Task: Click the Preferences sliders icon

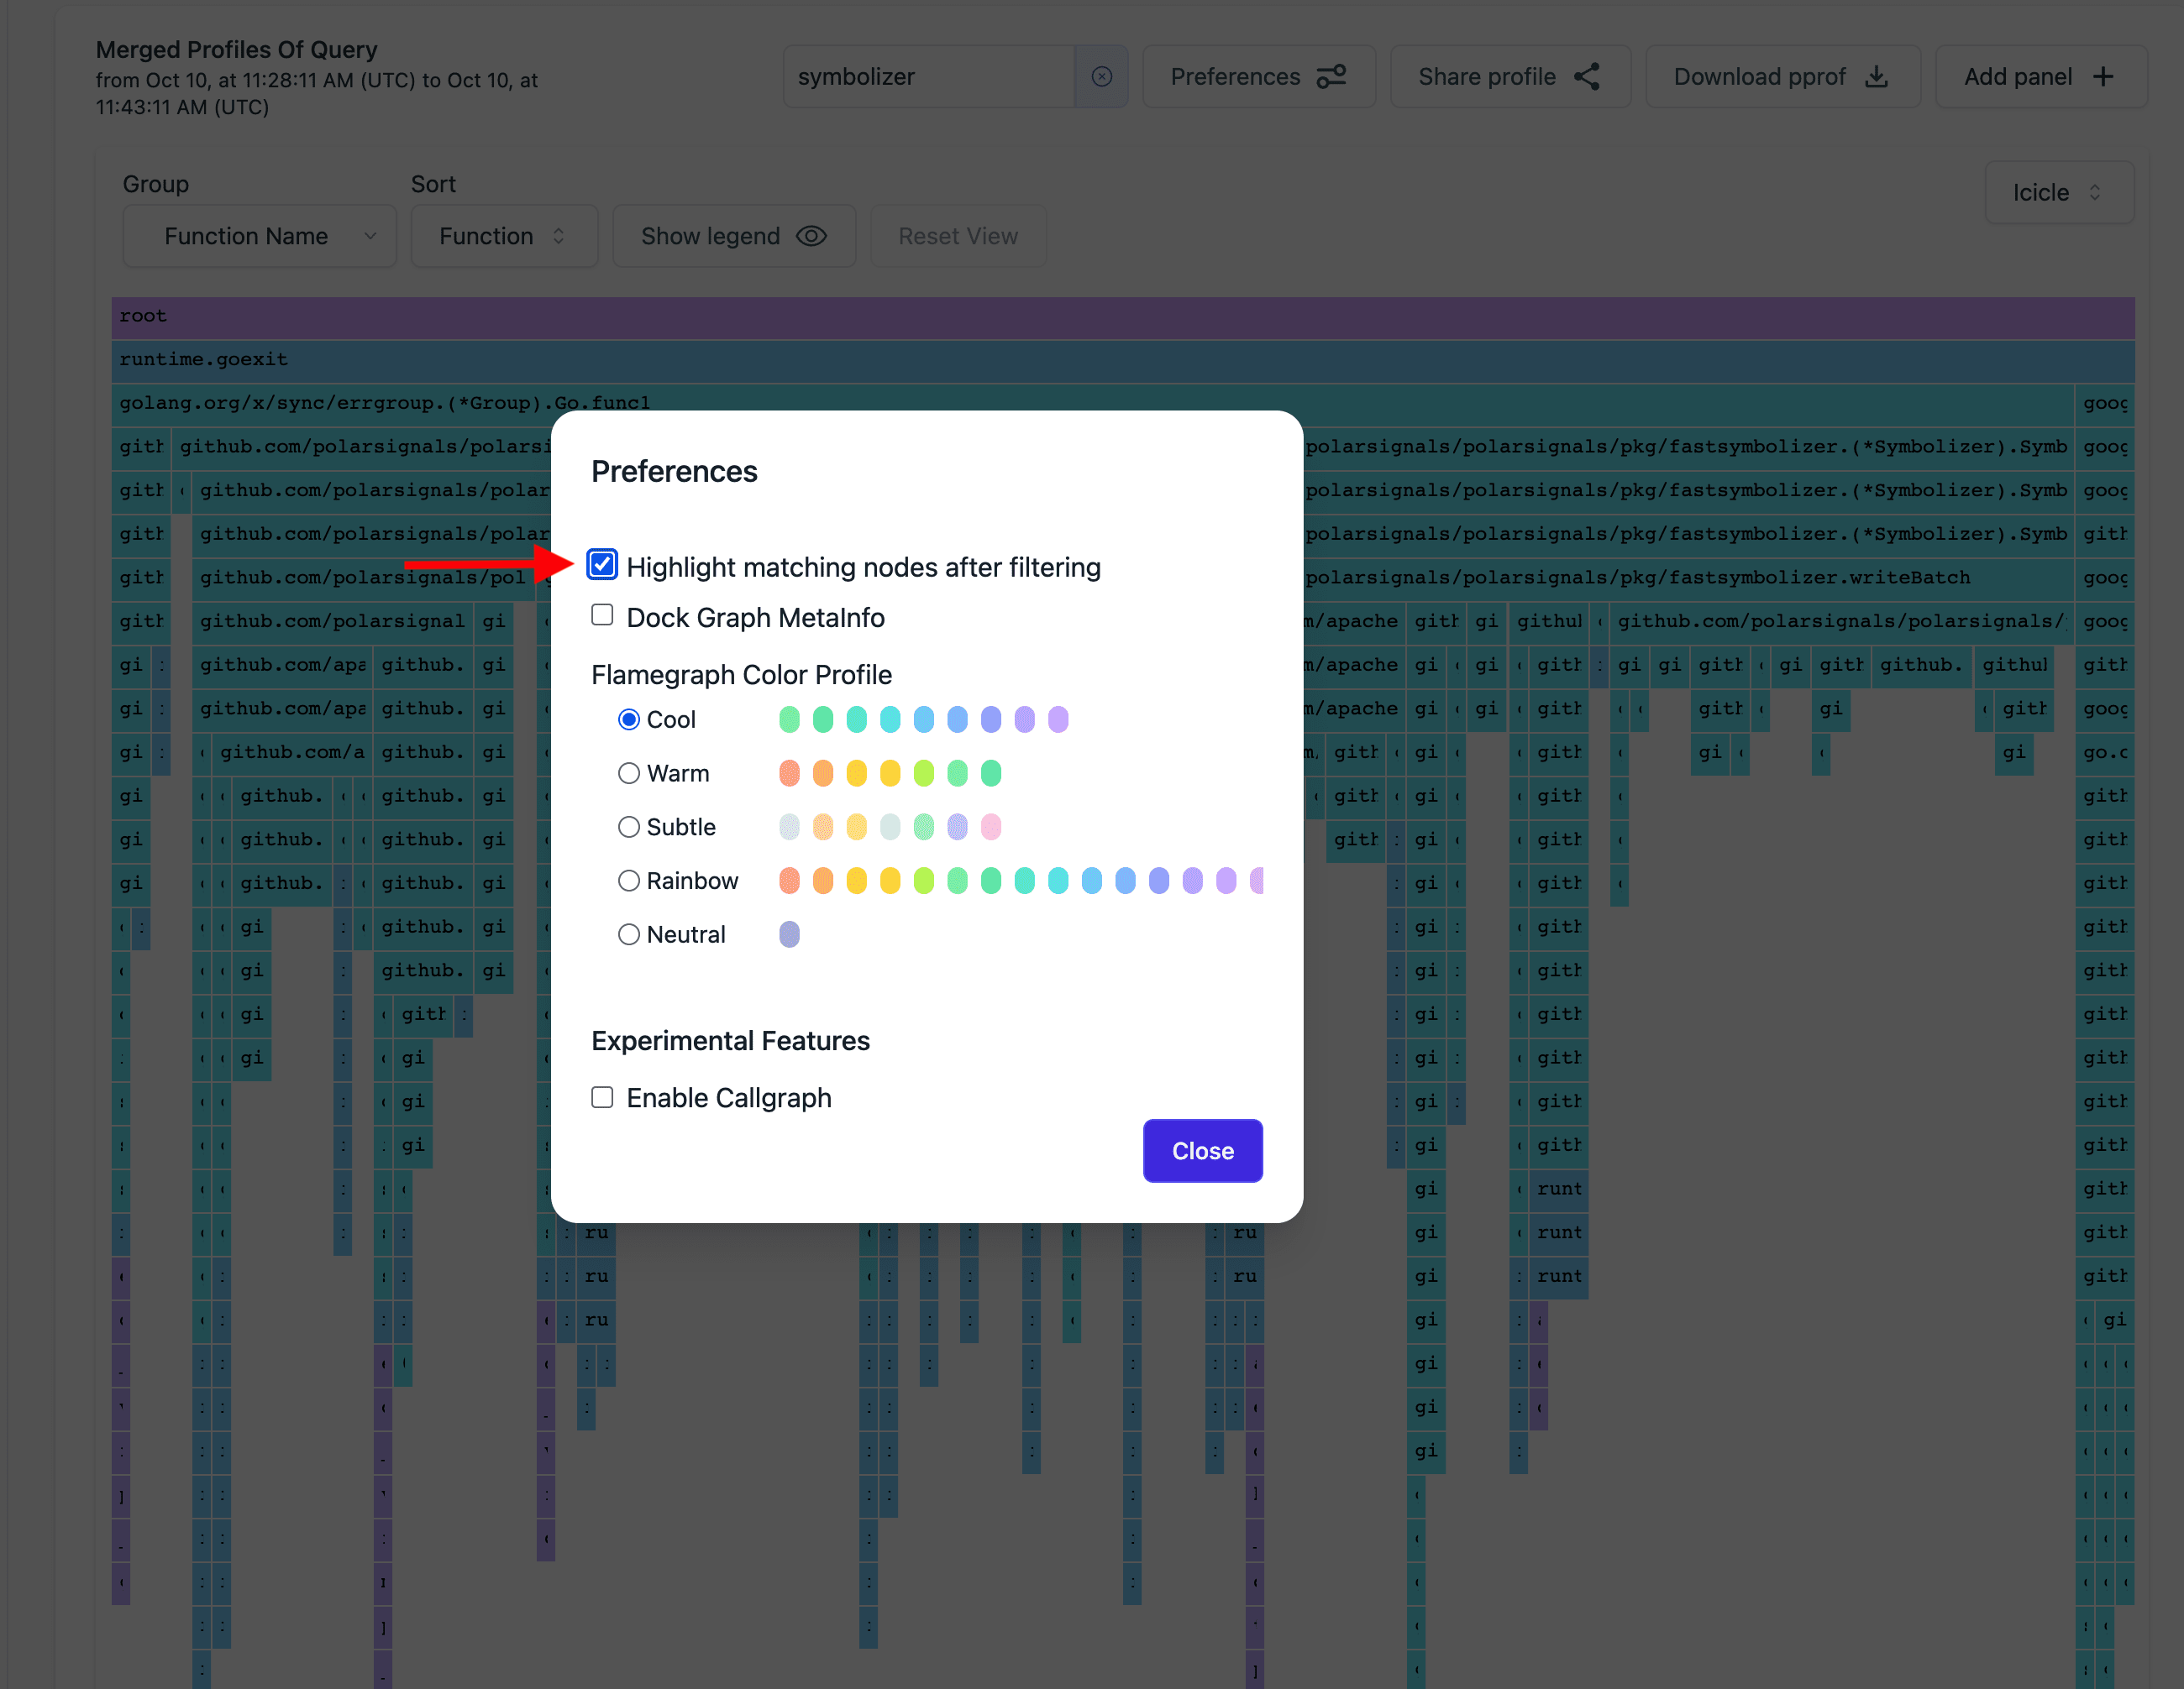Action: (x=1331, y=77)
